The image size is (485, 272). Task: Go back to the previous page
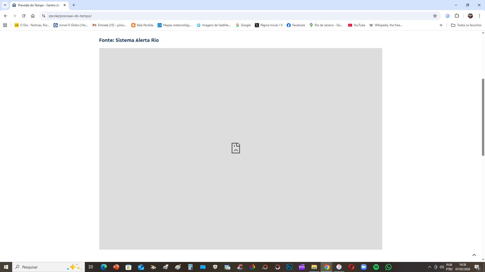coord(5,16)
